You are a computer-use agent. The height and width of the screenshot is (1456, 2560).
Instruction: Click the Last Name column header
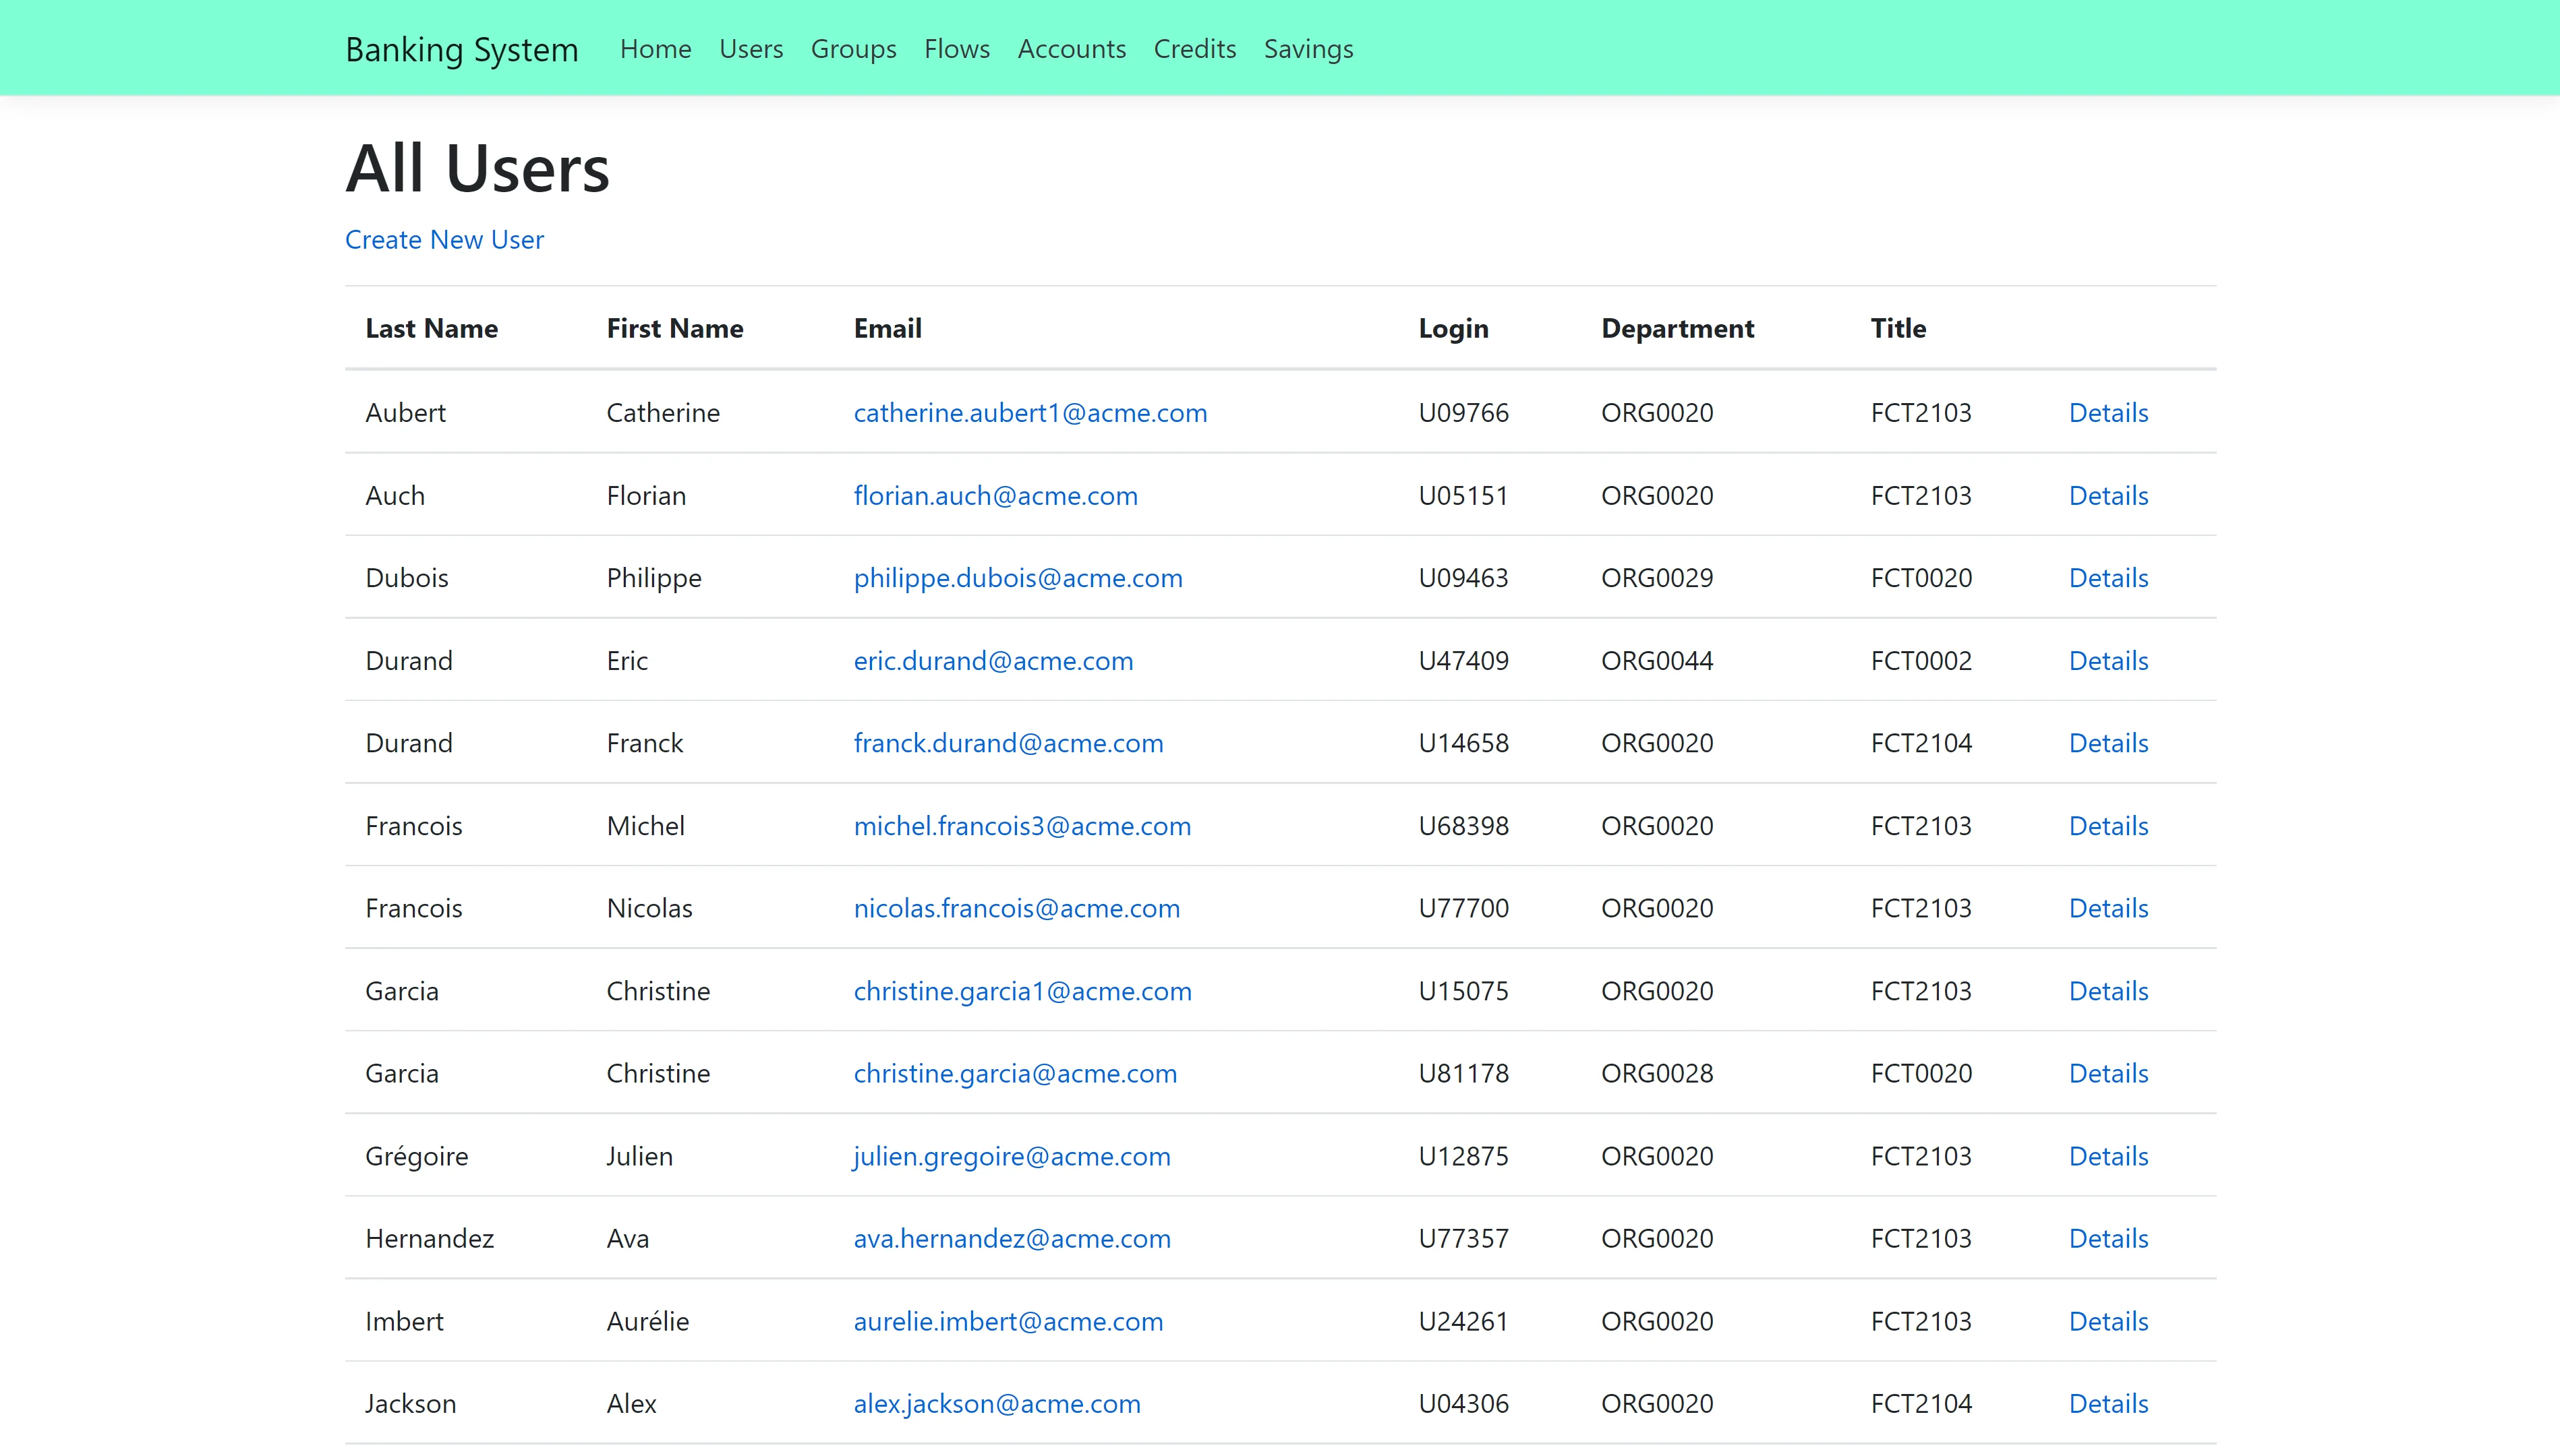click(x=431, y=328)
